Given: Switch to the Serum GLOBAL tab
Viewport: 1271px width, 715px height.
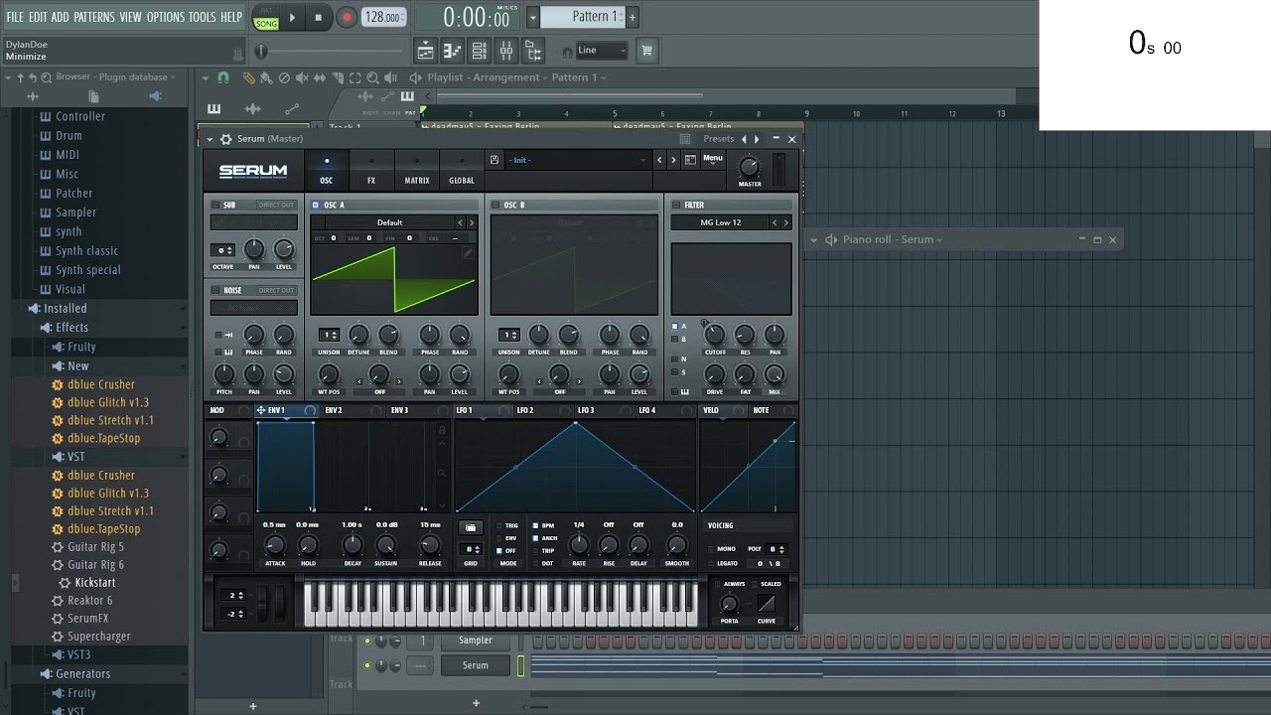Looking at the screenshot, I should (462, 170).
